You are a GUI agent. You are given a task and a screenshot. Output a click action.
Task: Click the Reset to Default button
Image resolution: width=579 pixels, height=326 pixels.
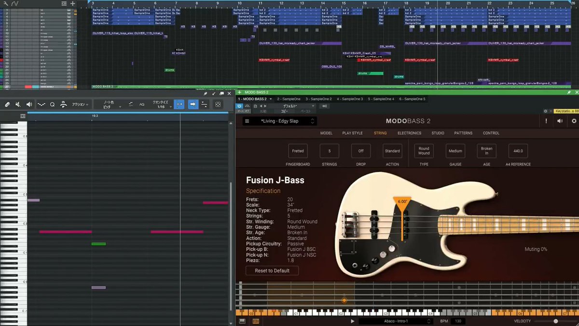click(x=272, y=271)
